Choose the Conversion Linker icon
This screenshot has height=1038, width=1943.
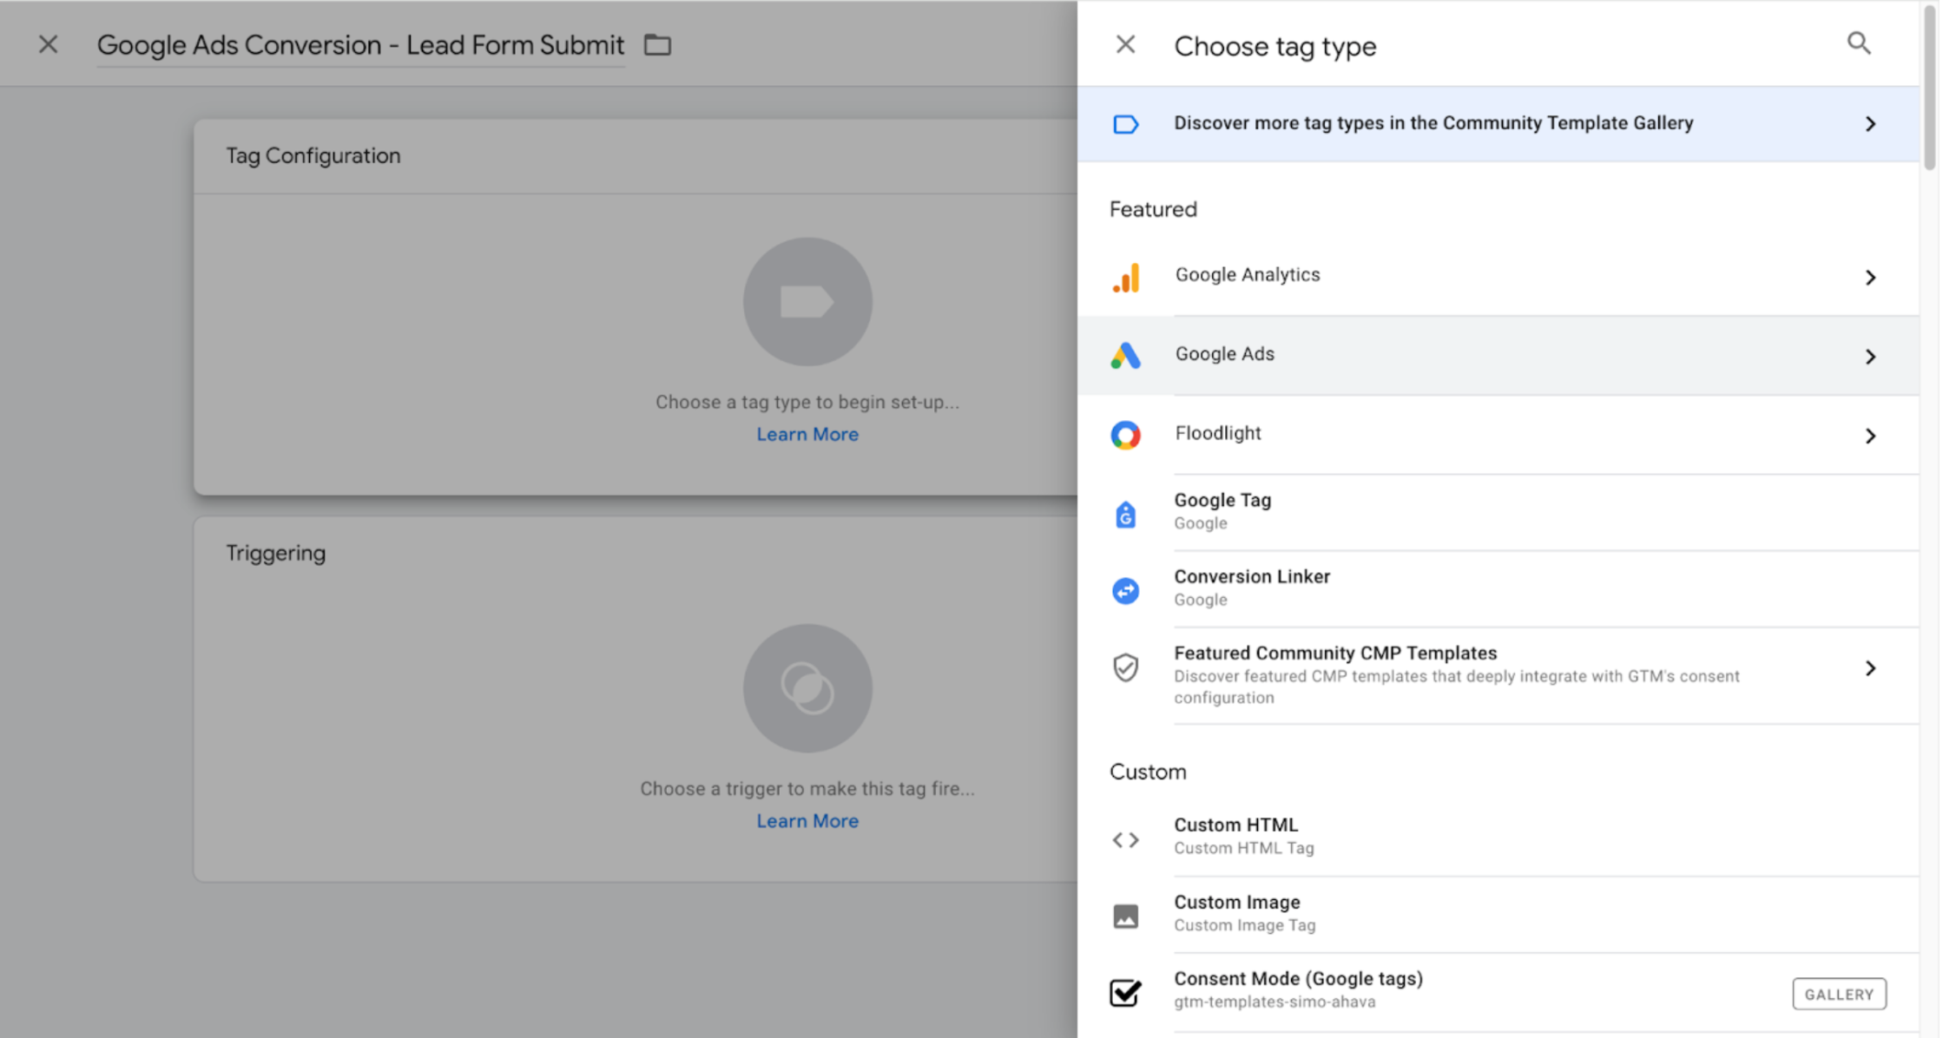point(1126,590)
